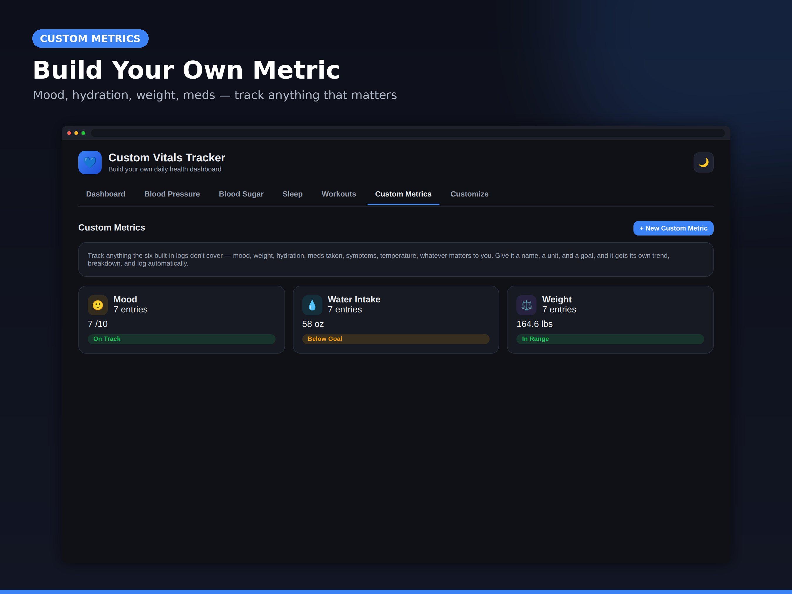Image resolution: width=792 pixels, height=594 pixels.
Task: Click the CUSTOM METRICS badge at top
Action: coord(90,39)
